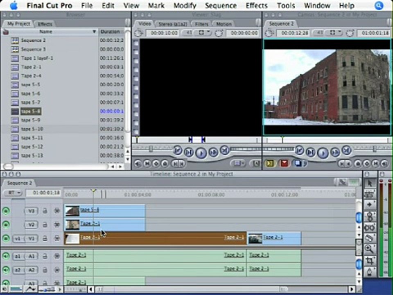Image resolution: width=393 pixels, height=295 pixels.
Task: Switch to Effects tab in Browser
Action: click(x=45, y=24)
